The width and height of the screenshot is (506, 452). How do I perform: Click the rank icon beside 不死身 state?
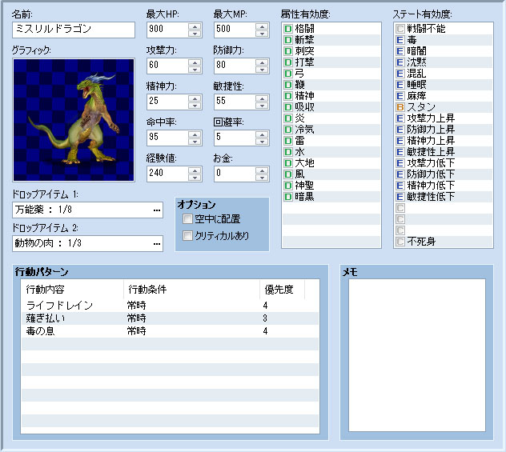tap(400, 241)
